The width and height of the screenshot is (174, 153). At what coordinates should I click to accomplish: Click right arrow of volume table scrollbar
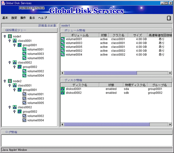pyautogui.click(x=170, y=73)
